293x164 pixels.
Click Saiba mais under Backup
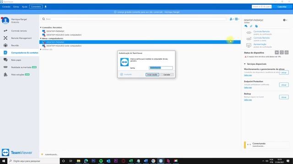point(248,100)
